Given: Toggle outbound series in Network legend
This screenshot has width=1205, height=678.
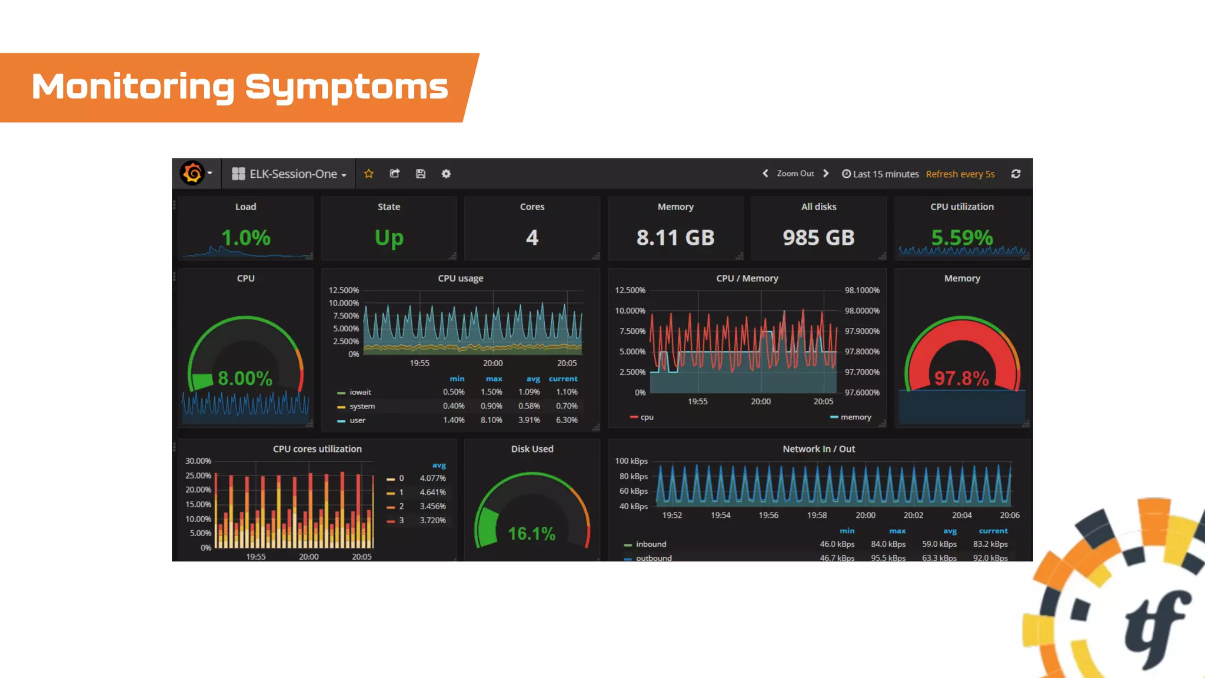Looking at the screenshot, I should (654, 558).
